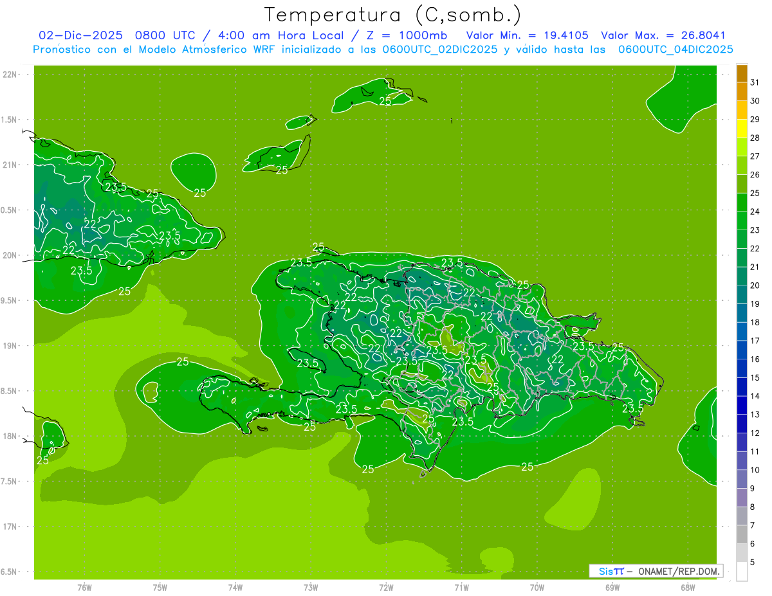Click the 02-Dic-2025 date label
The width and height of the screenshot is (772, 596).
80,35
